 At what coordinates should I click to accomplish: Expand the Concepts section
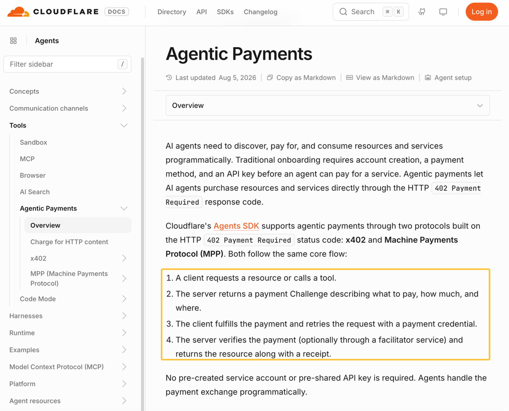click(68, 91)
